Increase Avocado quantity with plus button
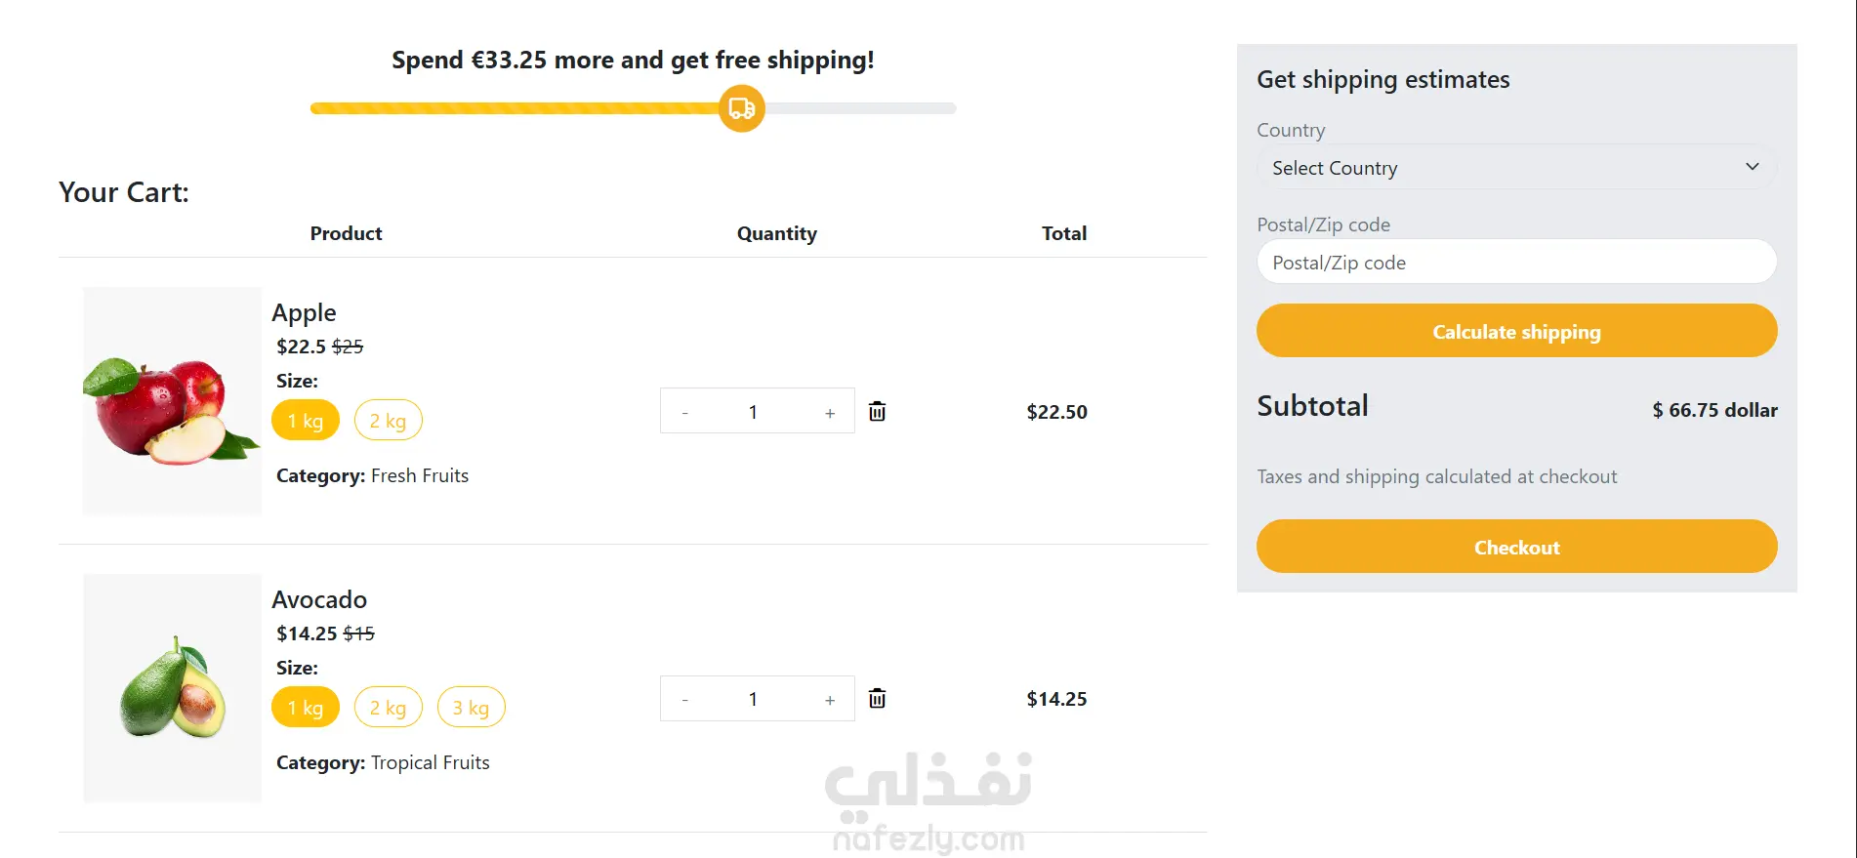 (830, 699)
